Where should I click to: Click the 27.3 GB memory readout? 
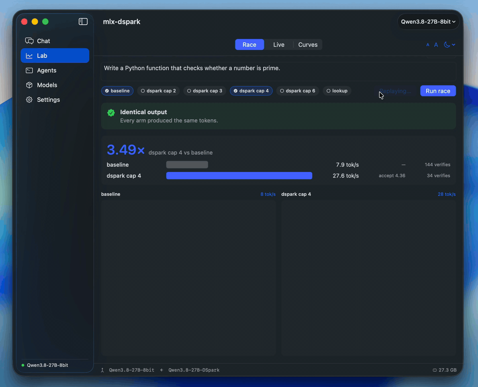448,370
